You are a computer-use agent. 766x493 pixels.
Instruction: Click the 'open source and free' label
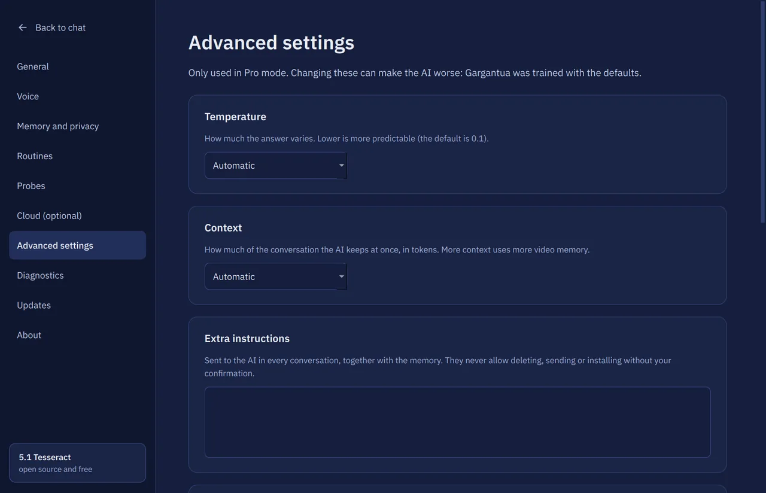pos(56,469)
